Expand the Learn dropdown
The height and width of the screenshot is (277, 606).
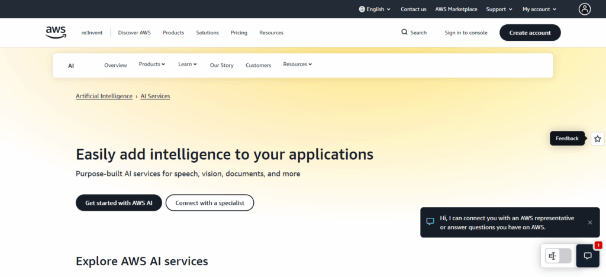(x=188, y=64)
